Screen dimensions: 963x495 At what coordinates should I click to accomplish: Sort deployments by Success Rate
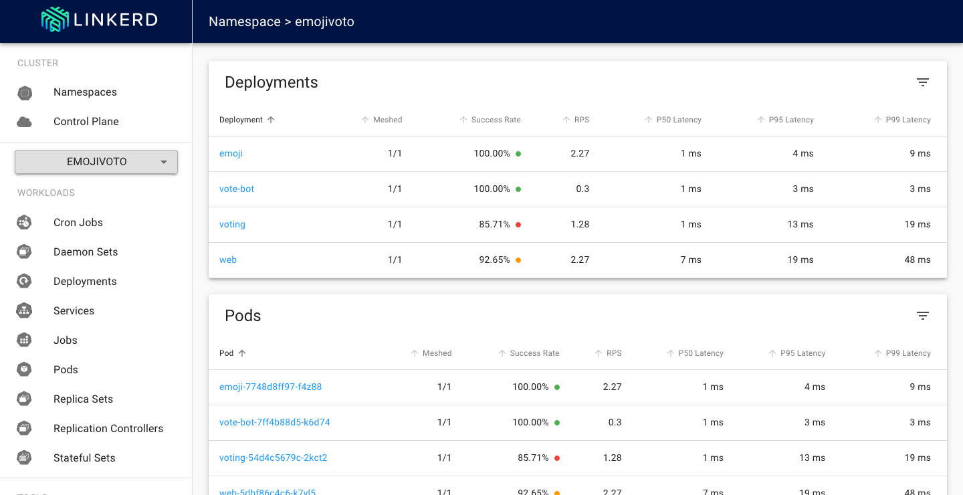(x=495, y=120)
